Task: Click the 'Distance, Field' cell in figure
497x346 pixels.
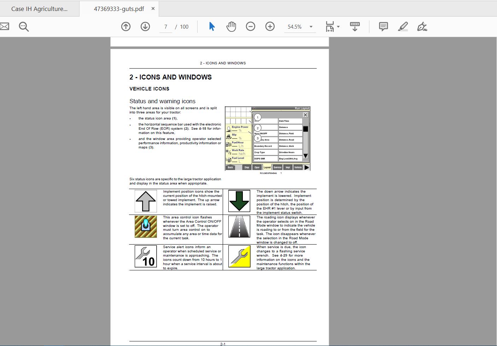Action: click(x=290, y=134)
